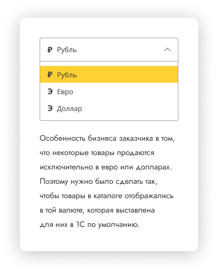218x273 pixels.
Task: Click the ruble icon in selected field
Action: tap(50, 50)
